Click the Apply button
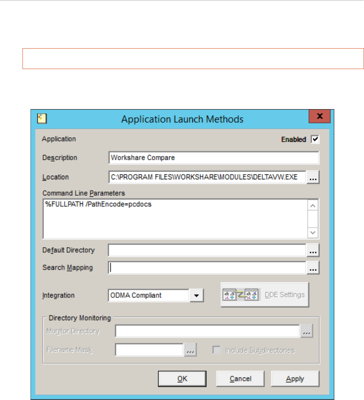The image size is (364, 400). [x=295, y=379]
